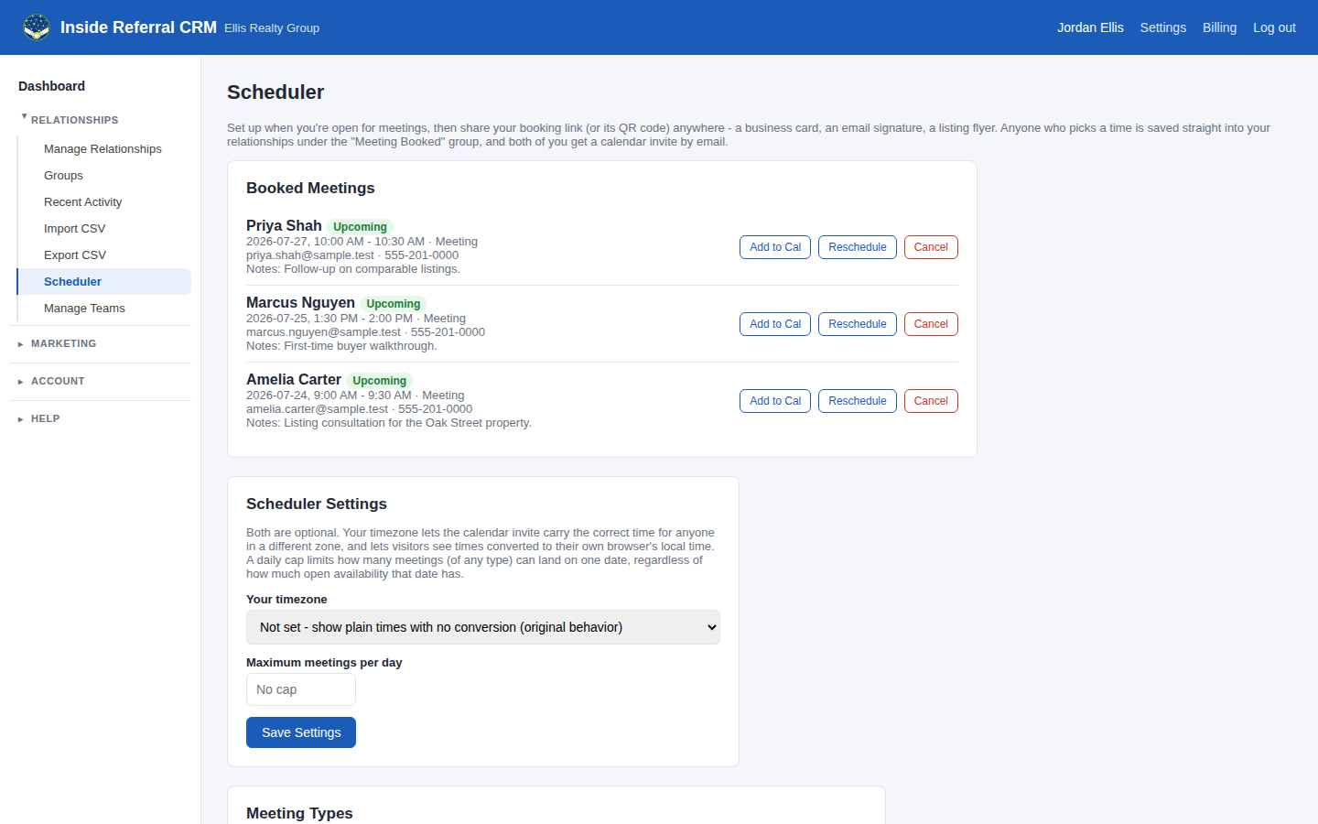Open Jordan Ellis profile link

point(1090,27)
